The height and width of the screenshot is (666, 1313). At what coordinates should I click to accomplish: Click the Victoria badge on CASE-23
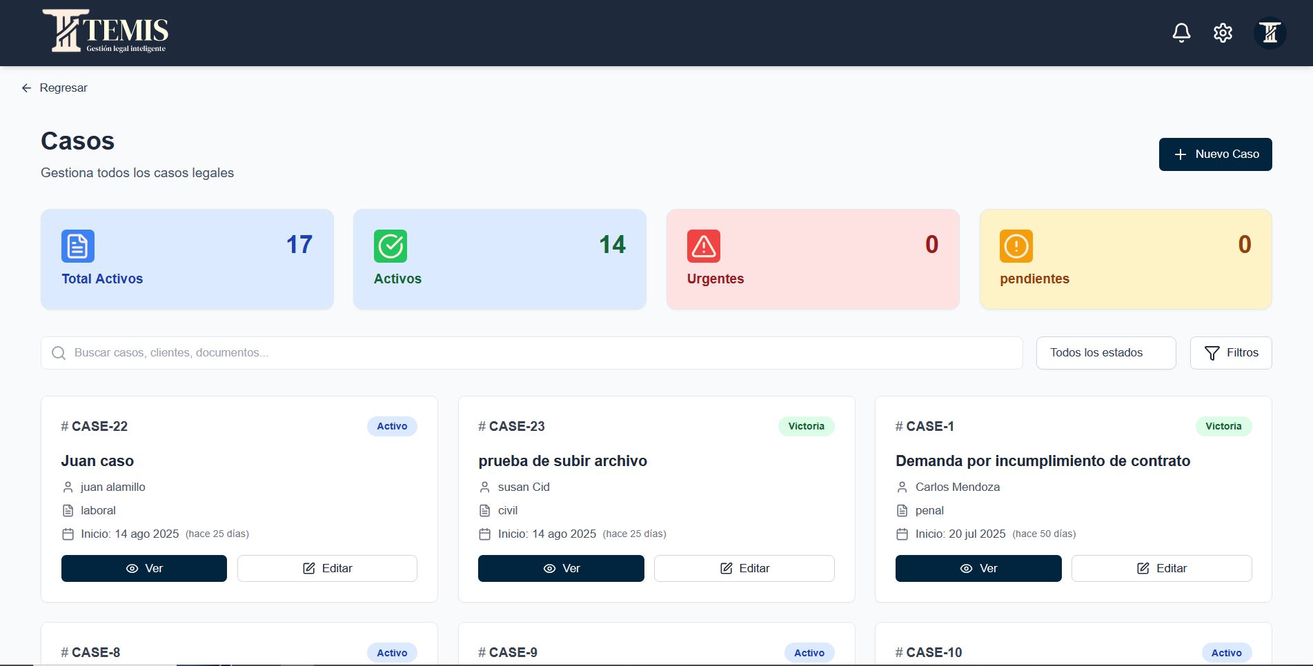806,426
